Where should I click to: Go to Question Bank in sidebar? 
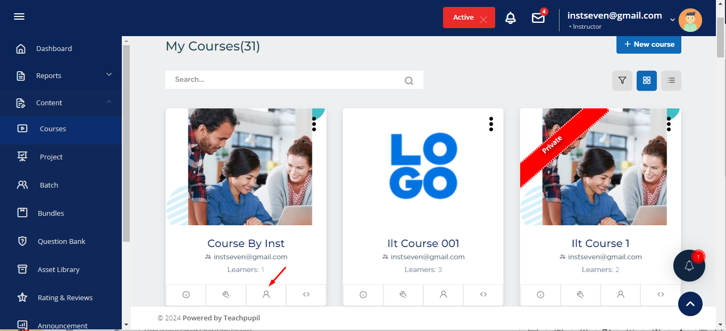tap(61, 241)
